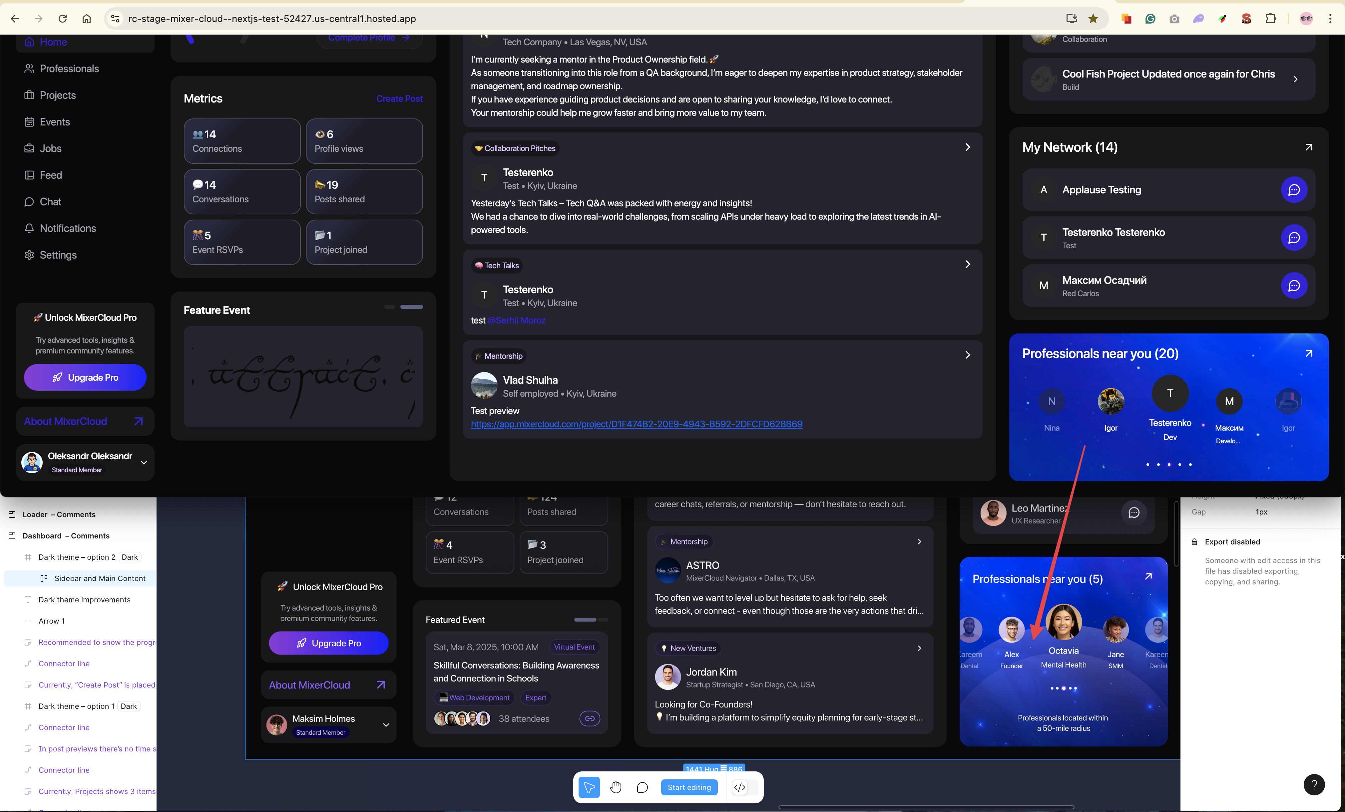Image resolution: width=1345 pixels, height=812 pixels.
Task: Expand the Tech Talks post chevron
Action: tap(967, 265)
